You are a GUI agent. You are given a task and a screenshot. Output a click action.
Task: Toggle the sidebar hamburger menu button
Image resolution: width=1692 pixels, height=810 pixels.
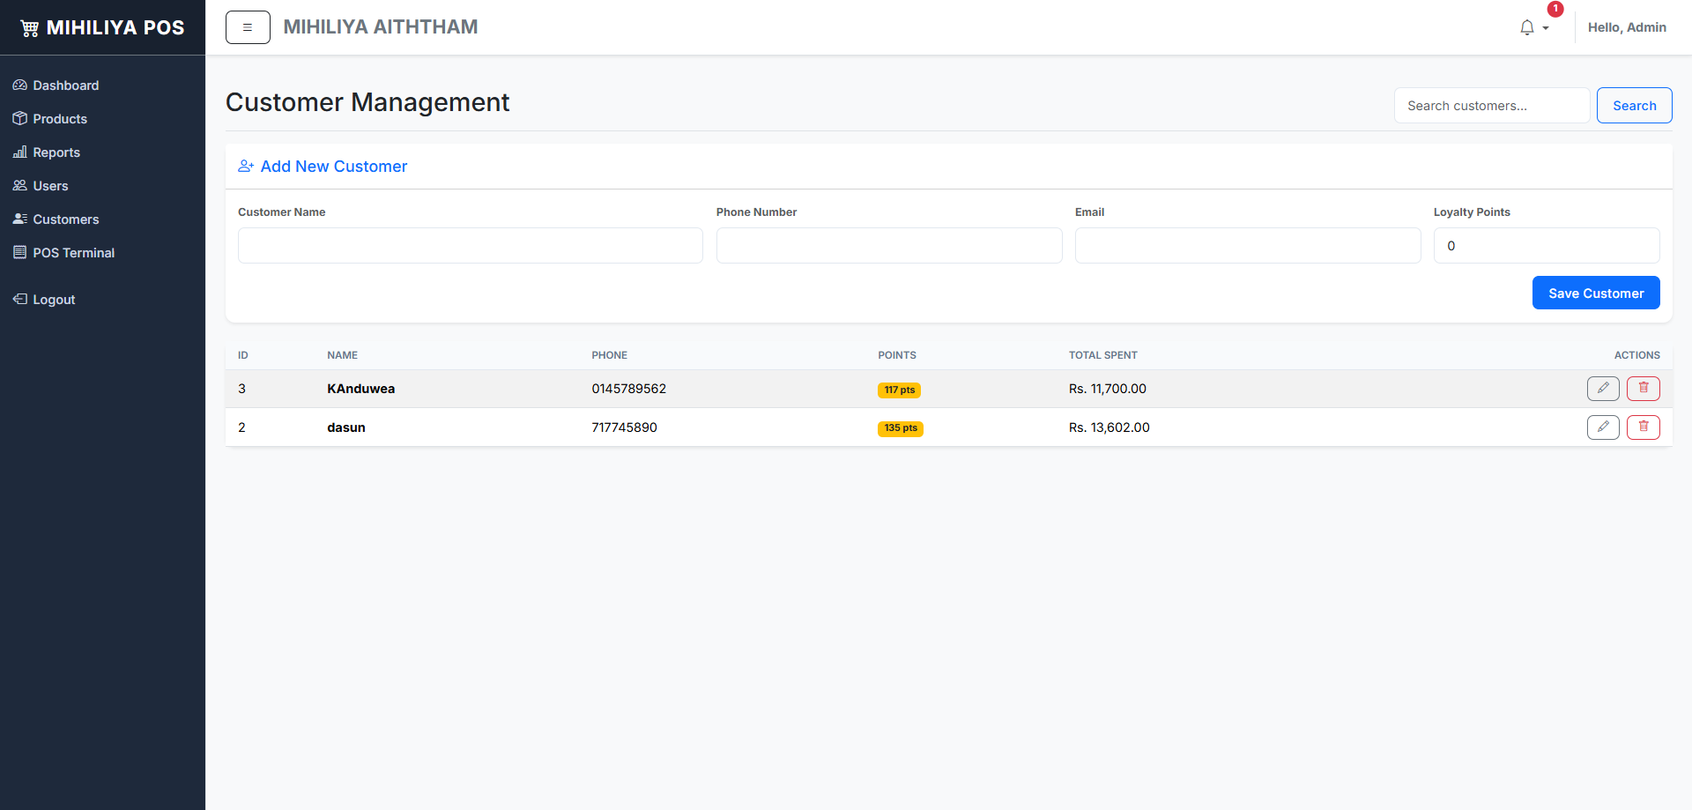pos(248,27)
